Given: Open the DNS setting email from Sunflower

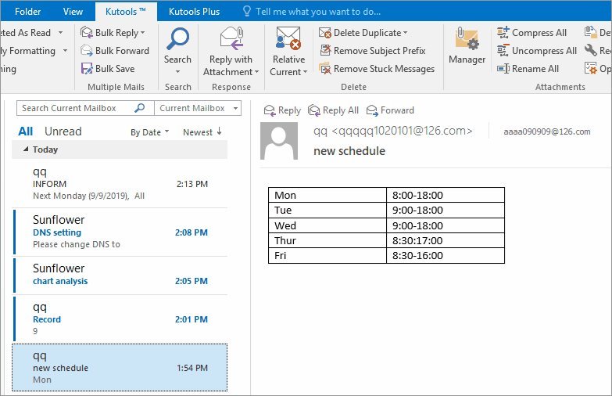Looking at the screenshot, I should 120,232.
